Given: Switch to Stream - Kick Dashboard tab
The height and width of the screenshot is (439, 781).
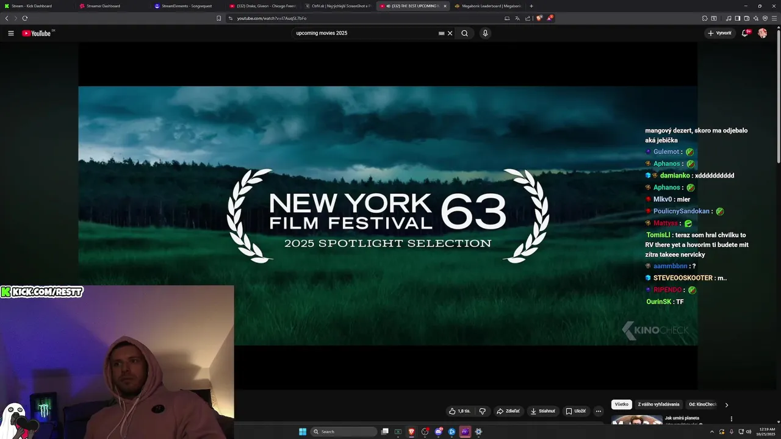Looking at the screenshot, I should click(x=37, y=6).
